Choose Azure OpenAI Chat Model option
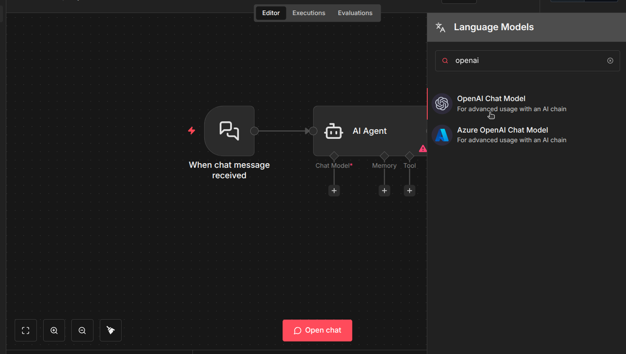 click(x=502, y=130)
